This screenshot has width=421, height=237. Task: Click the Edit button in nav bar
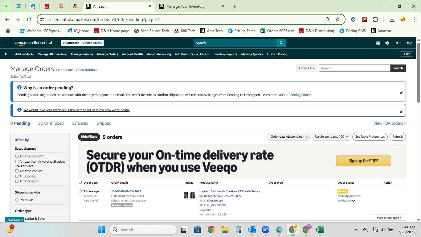(x=407, y=54)
